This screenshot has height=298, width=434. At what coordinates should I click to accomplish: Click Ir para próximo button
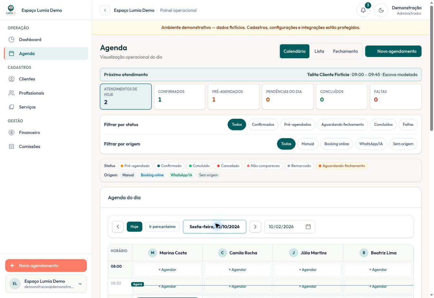click(x=163, y=227)
